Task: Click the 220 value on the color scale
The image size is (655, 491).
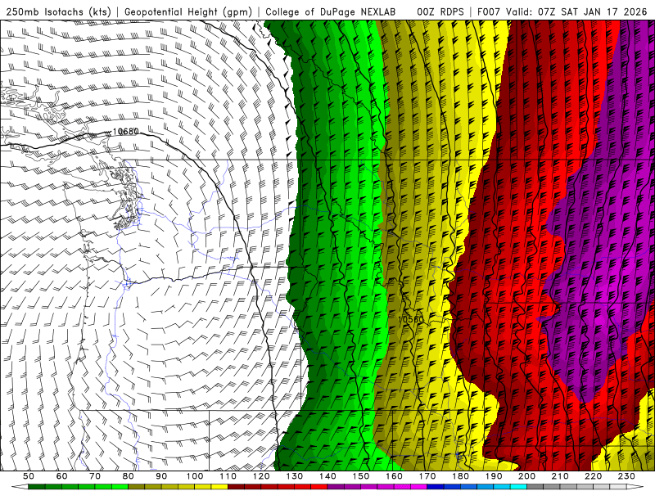Action: tap(594, 476)
